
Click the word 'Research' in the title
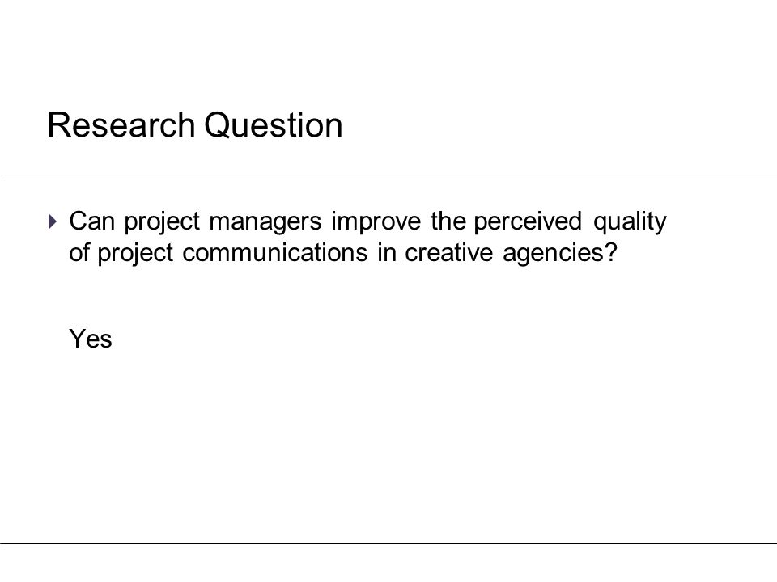pos(121,124)
